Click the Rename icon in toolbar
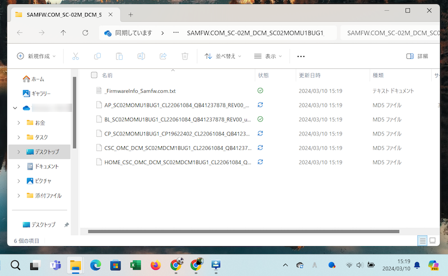448x276 pixels. click(142, 57)
